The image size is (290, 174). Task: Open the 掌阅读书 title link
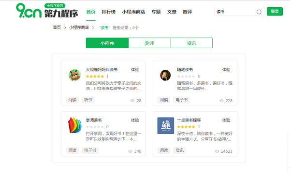(94, 120)
